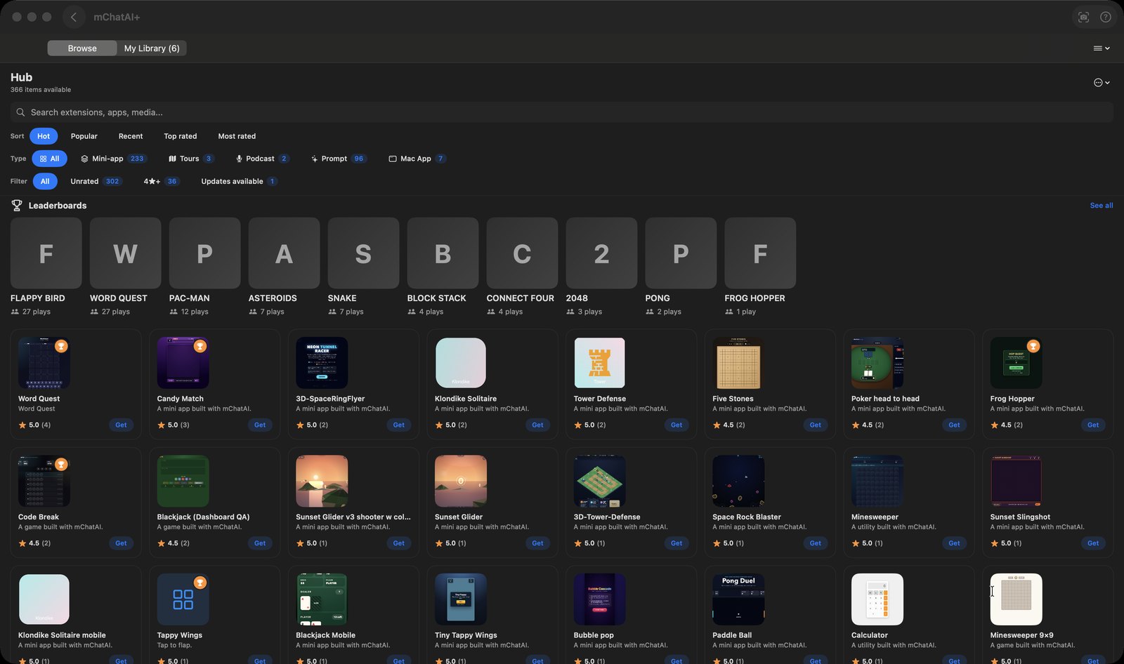Show only Unrated items
1124x664 pixels.
[x=96, y=181]
